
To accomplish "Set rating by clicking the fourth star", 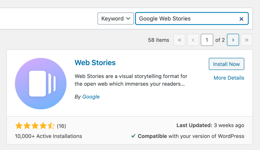I will pos(43,125).
